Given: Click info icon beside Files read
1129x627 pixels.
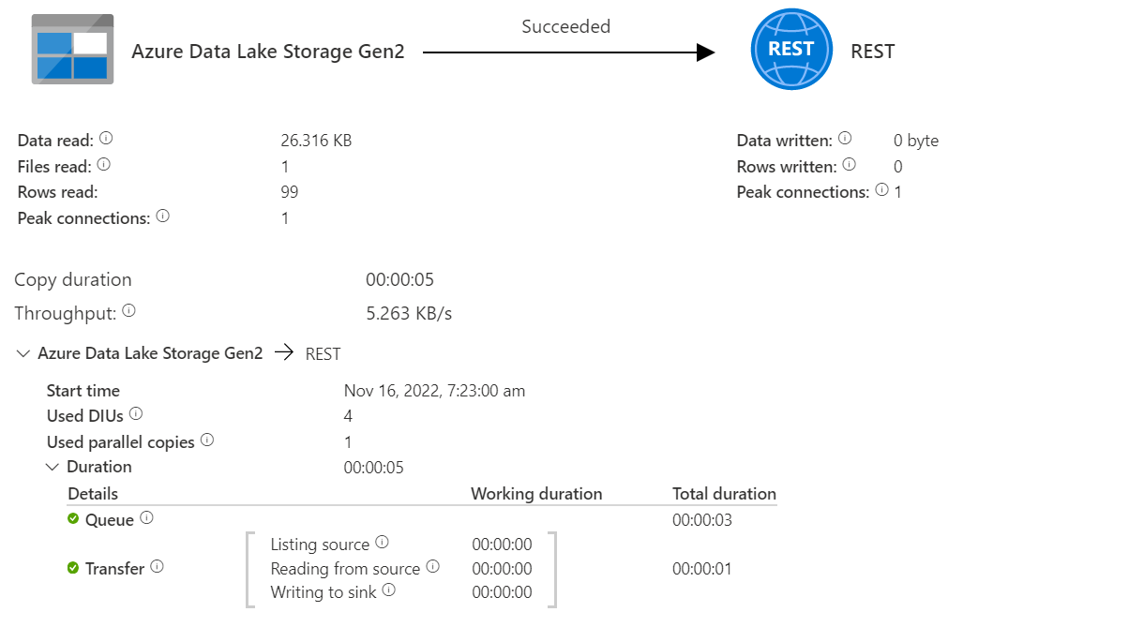Looking at the screenshot, I should coord(104,165).
